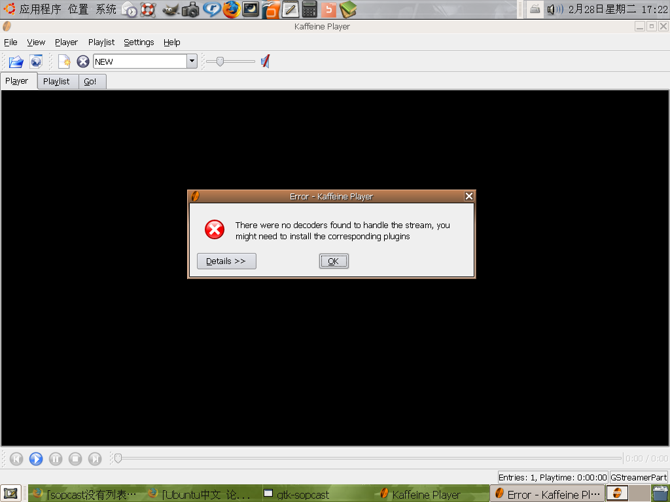
Task: Click the date and time clock
Action: point(618,9)
